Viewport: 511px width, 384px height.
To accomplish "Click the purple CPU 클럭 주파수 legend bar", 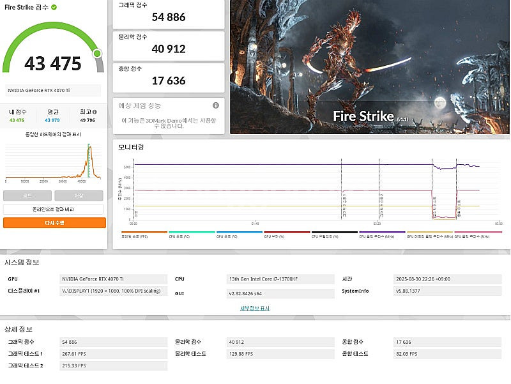I will (x=382, y=233).
